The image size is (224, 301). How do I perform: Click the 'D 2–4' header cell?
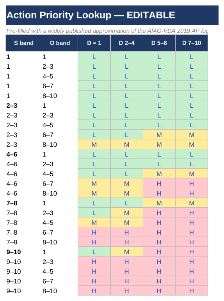(127, 43)
